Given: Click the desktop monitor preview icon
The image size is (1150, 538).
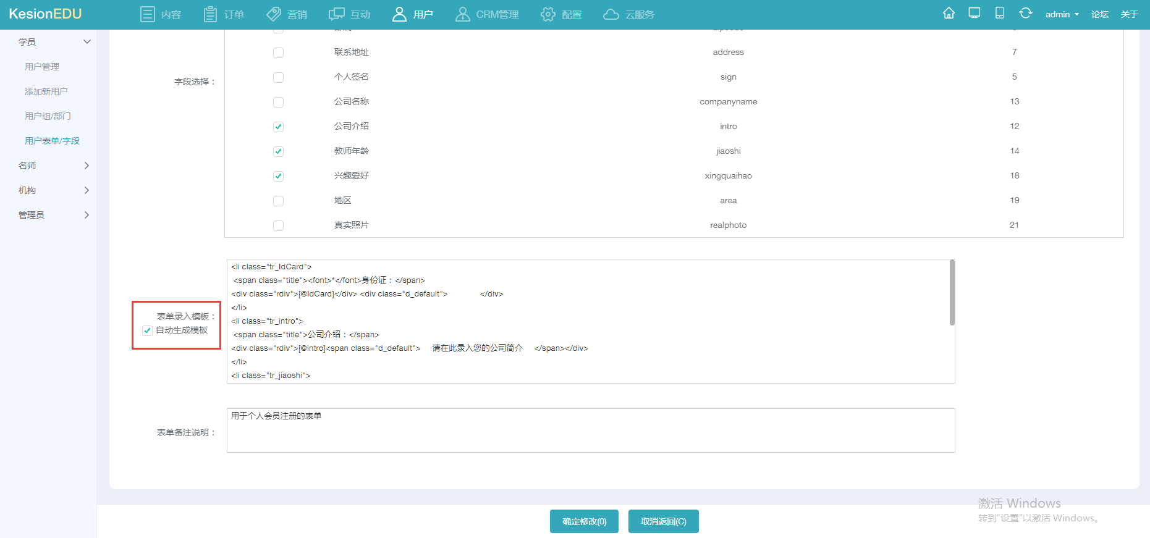Looking at the screenshot, I should [975, 14].
